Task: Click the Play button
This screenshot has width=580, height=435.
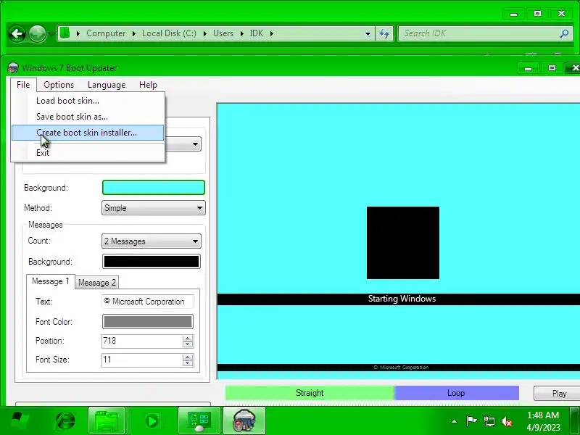Action: pyautogui.click(x=557, y=393)
